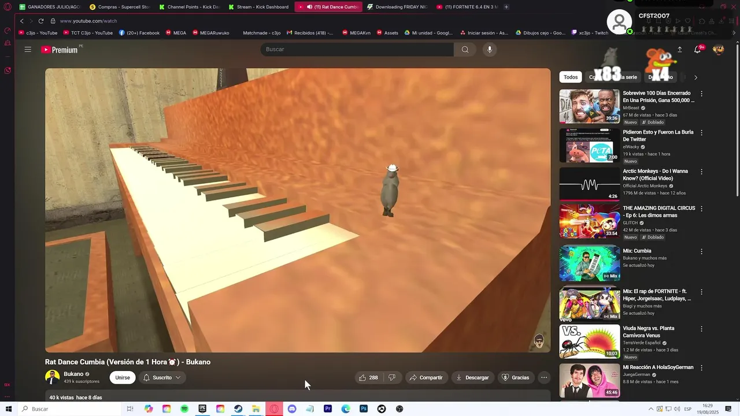Open the Mix: Cumbia thumbnail
740x416 pixels.
[x=589, y=263]
